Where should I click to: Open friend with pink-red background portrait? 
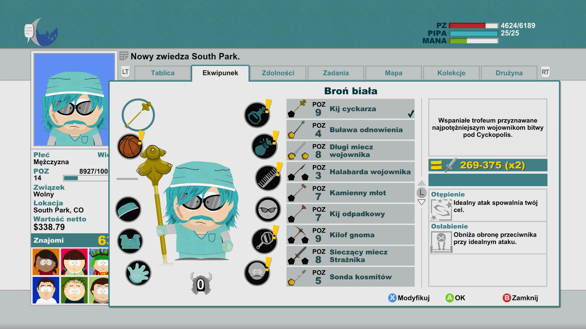pos(74,262)
